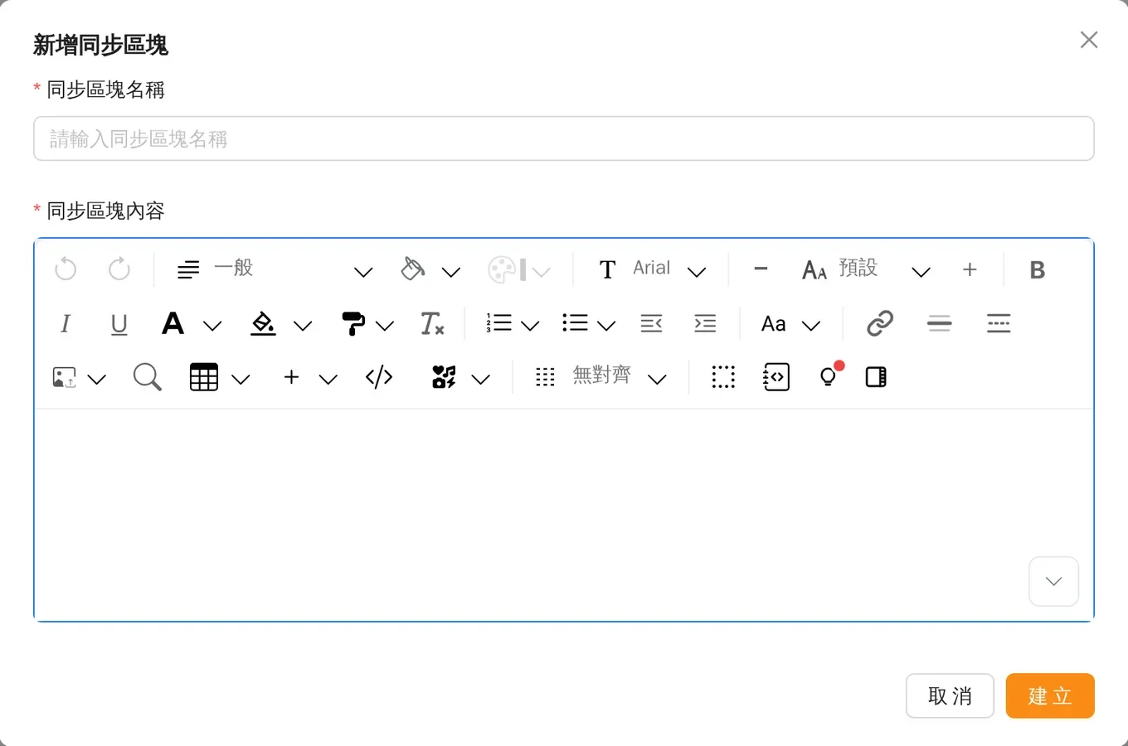Click the redo arrow icon
Screen dimensions: 1128x746
119,269
